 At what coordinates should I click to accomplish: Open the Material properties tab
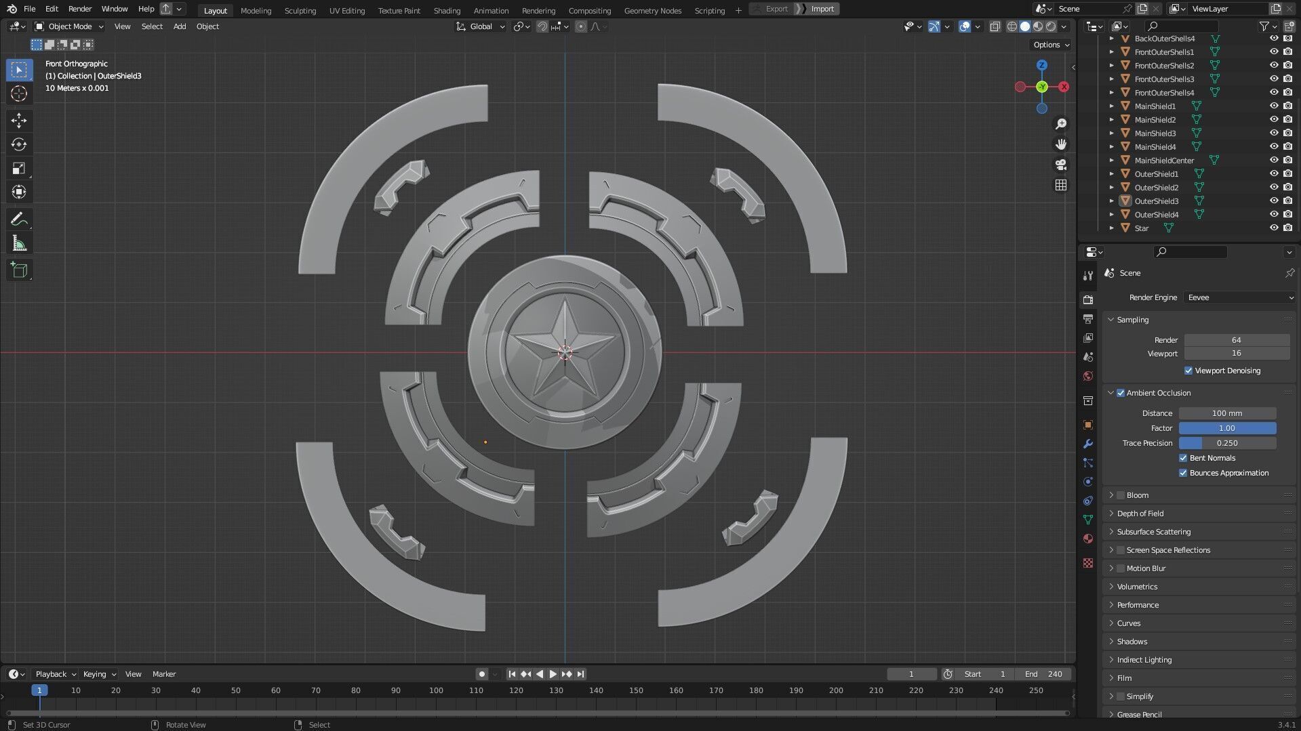coord(1088,539)
